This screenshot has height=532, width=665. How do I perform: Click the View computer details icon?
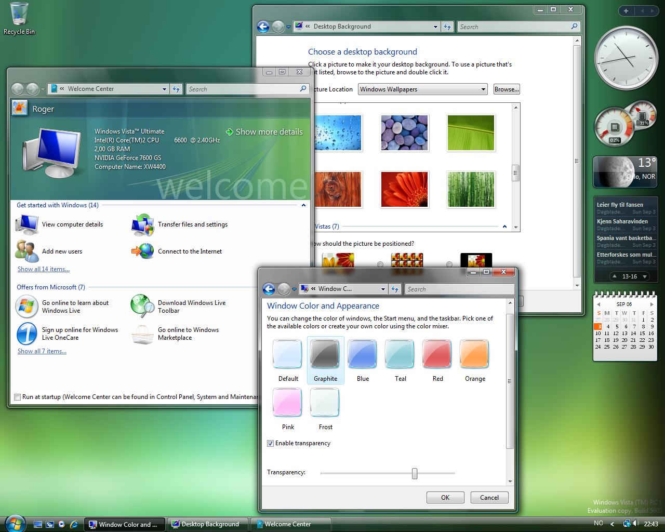point(26,224)
